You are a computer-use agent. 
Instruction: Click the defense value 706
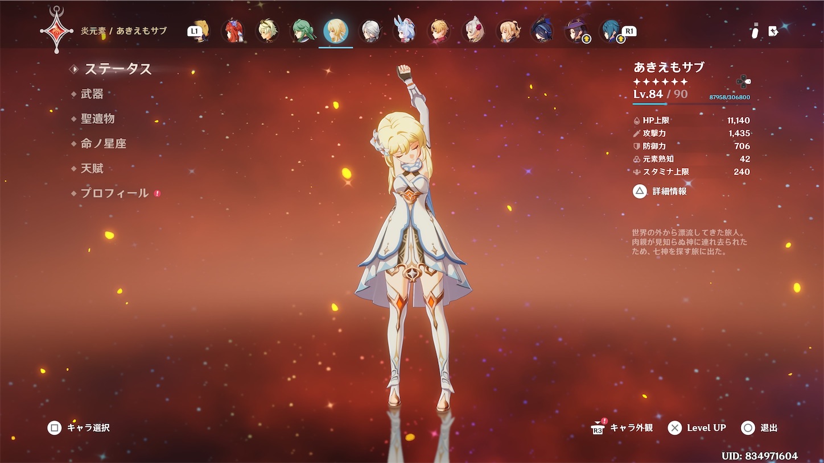[742, 146]
